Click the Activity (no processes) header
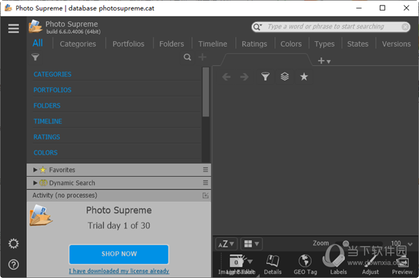This screenshot has width=419, height=278. point(119,196)
